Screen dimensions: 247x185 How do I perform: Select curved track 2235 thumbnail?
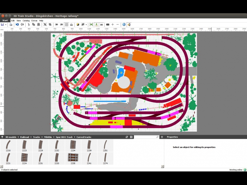pyautogui.click(x=73, y=158)
